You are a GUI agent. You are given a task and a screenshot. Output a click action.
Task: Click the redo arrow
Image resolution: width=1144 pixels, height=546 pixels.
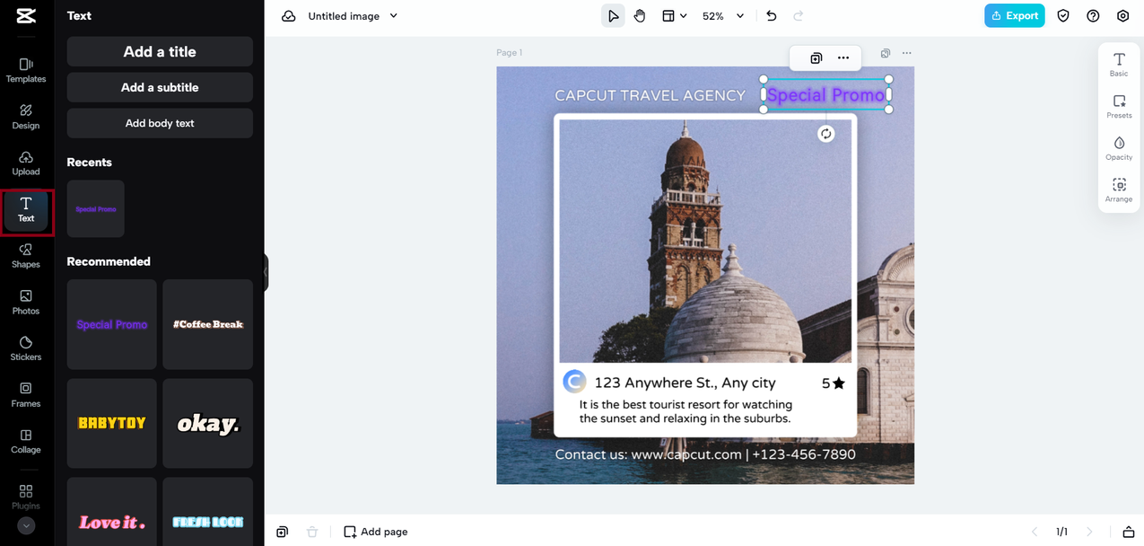click(x=799, y=16)
